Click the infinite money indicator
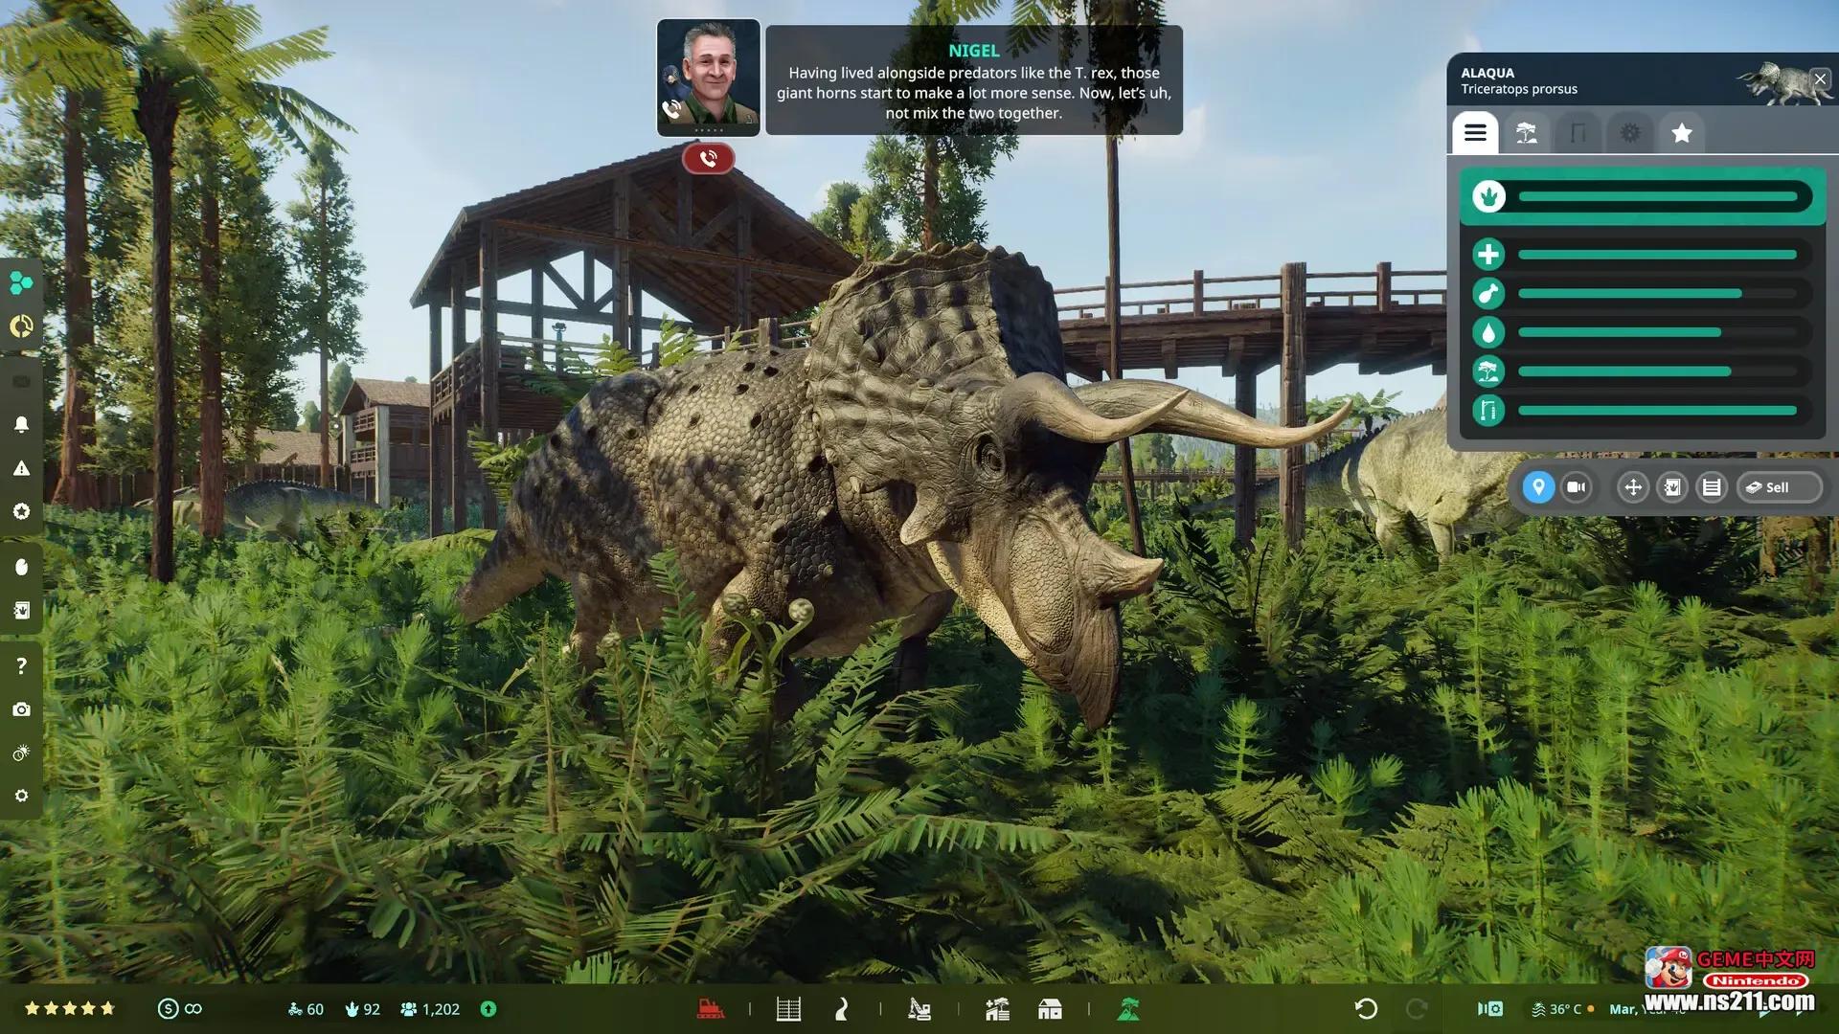Image resolution: width=1839 pixels, height=1034 pixels. pyautogui.click(x=180, y=1008)
